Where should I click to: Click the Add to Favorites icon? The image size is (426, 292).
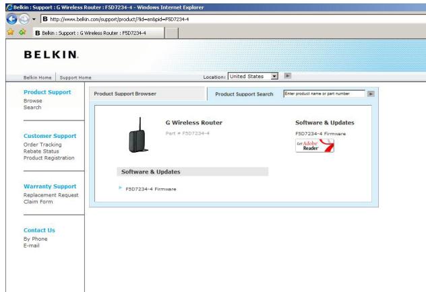(x=22, y=32)
